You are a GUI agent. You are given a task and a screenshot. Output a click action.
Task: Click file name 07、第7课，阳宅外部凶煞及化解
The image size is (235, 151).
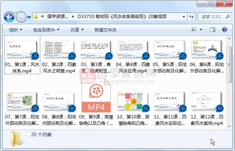[x=22, y=120]
